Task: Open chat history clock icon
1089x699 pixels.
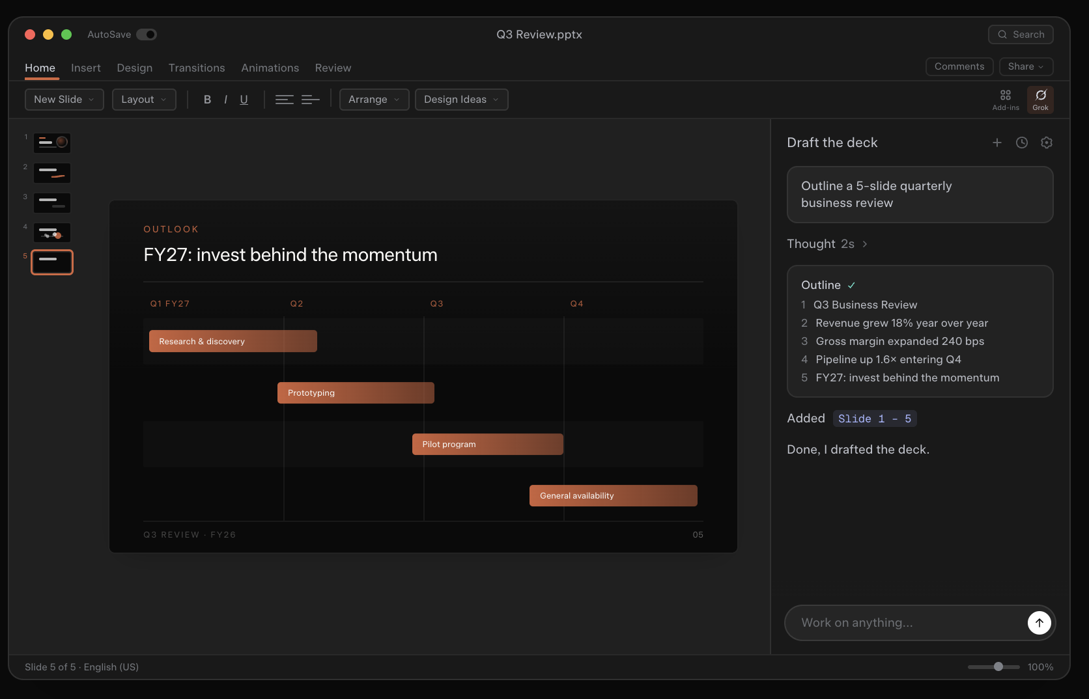Action: pos(1022,143)
